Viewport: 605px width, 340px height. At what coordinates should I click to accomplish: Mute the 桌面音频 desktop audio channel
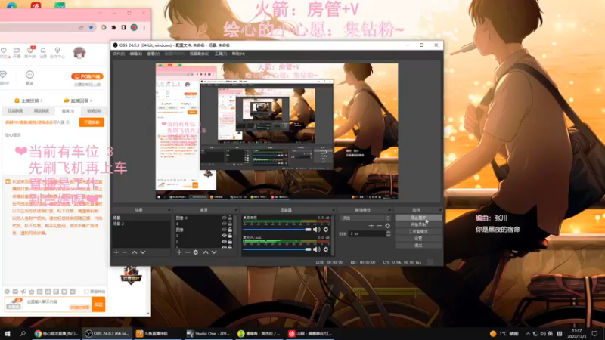317,230
